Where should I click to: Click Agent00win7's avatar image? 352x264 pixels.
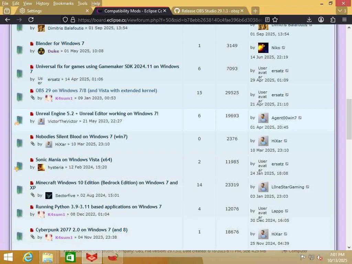tap(263, 118)
